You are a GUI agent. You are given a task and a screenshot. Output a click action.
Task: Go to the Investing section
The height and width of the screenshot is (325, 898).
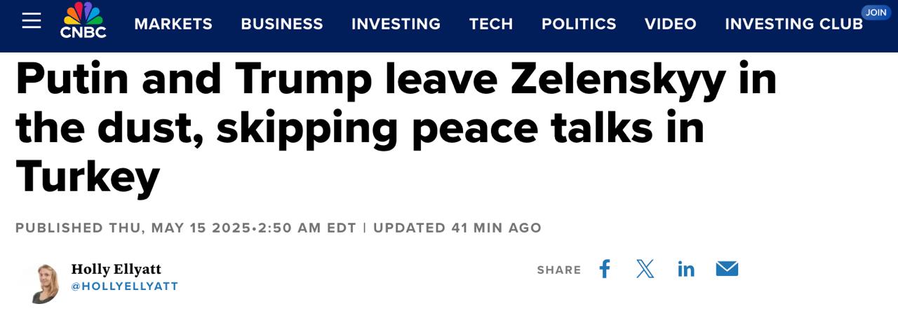396,24
